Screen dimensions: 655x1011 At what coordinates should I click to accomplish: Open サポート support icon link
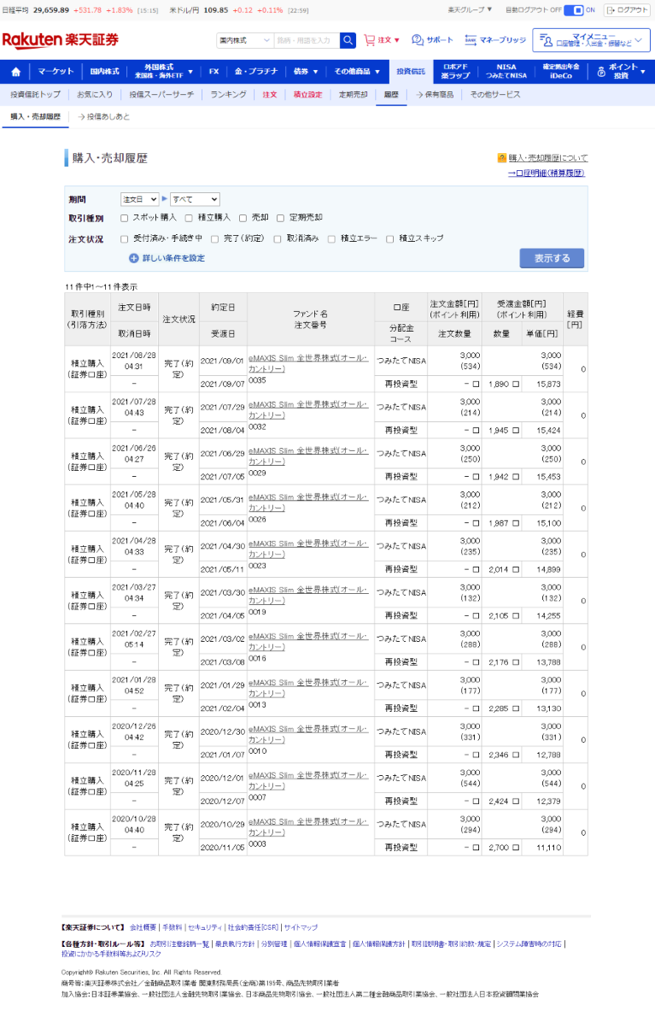433,40
